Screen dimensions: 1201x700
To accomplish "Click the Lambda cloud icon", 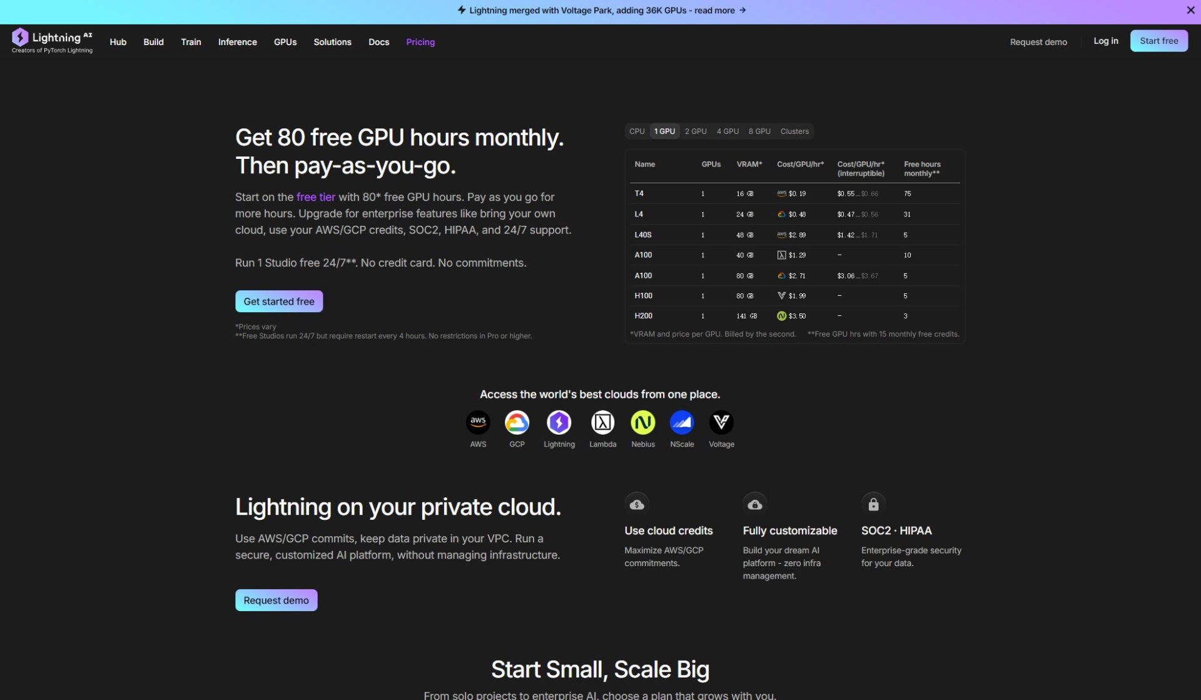I will (x=602, y=422).
